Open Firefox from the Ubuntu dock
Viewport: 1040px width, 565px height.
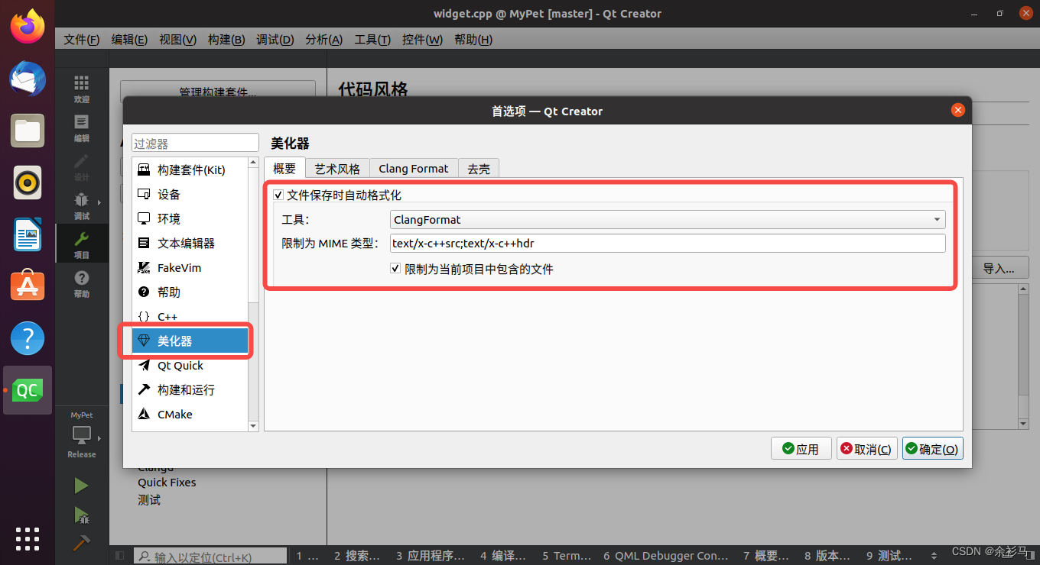pyautogui.click(x=28, y=25)
